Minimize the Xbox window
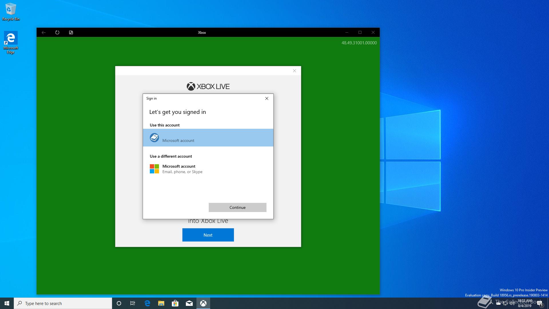The width and height of the screenshot is (549, 309). tap(347, 32)
